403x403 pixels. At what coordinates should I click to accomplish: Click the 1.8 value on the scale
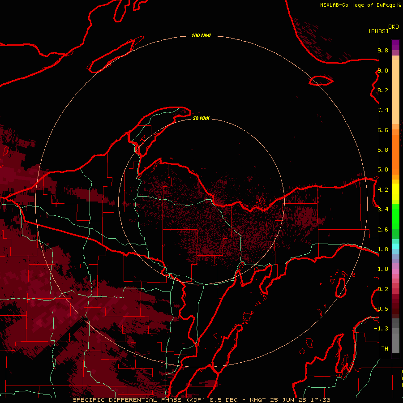point(383,249)
